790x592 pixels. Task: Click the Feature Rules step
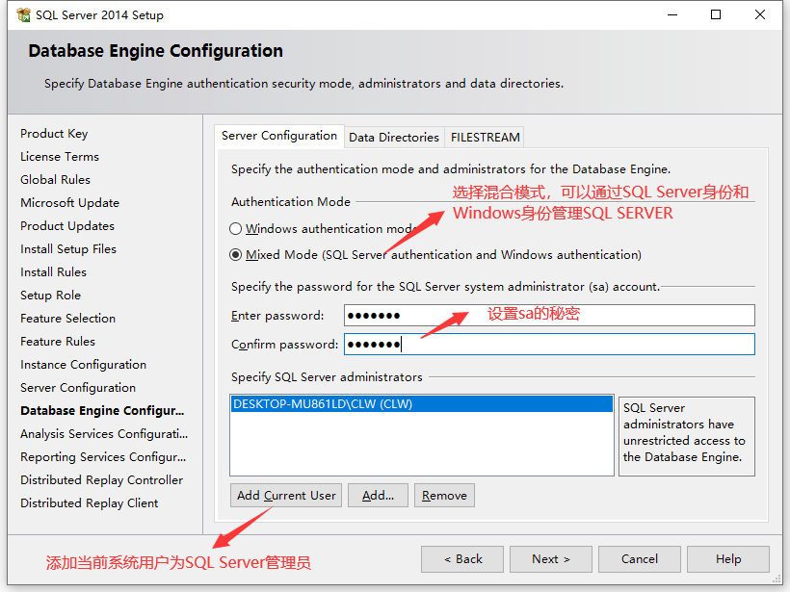[58, 342]
